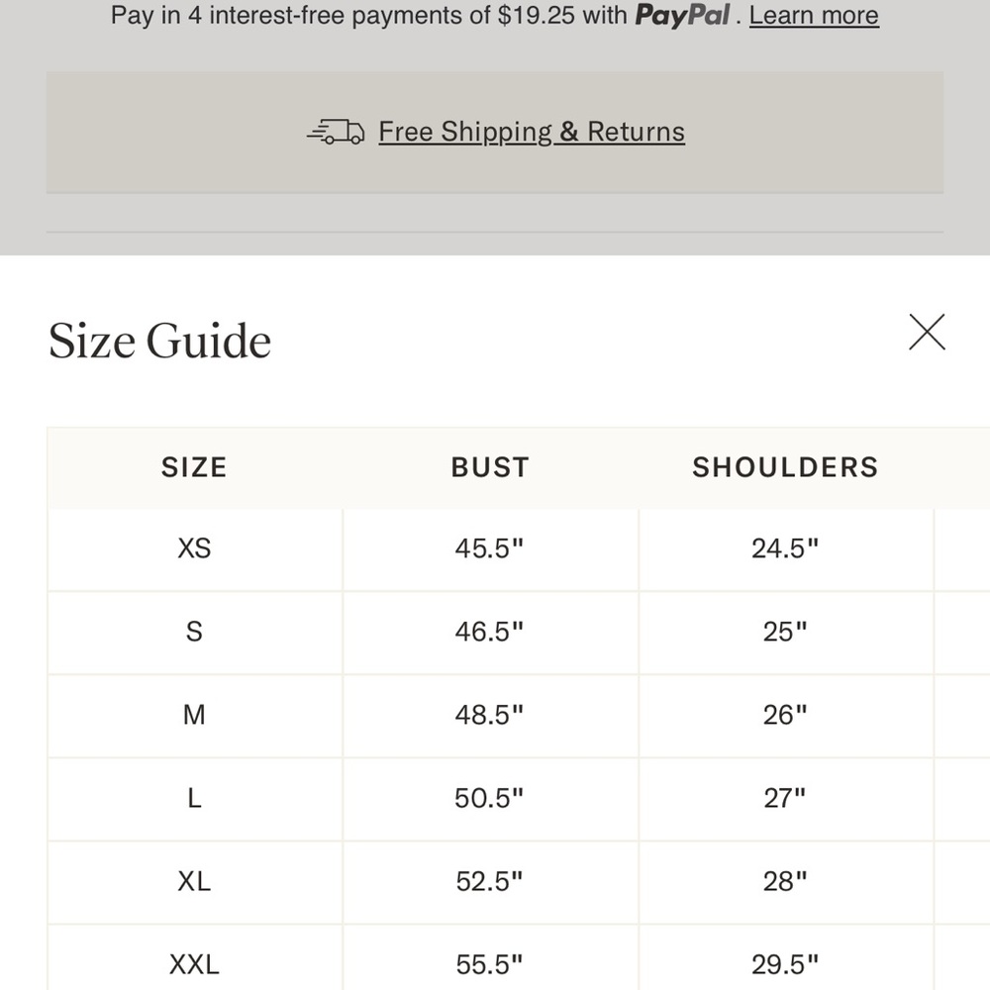Viewport: 990px width, 990px height.
Task: Click the 48.5" bust measurement
Action: coord(490,716)
